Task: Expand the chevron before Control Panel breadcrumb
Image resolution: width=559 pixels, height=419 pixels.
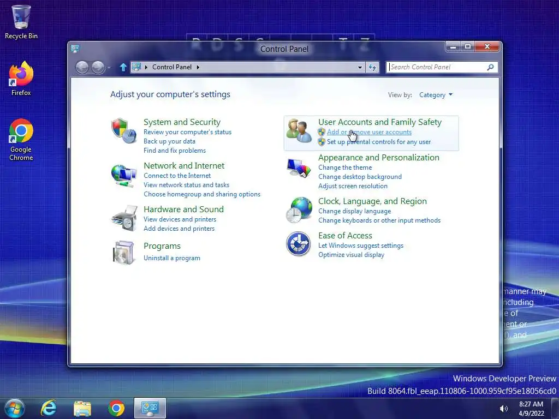Action: (146, 67)
